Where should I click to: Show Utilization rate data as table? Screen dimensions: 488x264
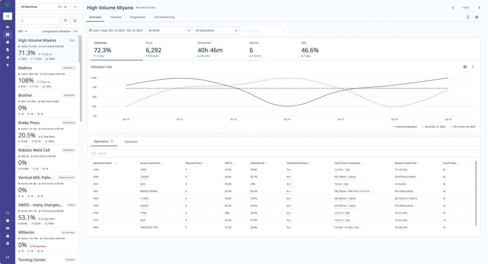point(465,67)
